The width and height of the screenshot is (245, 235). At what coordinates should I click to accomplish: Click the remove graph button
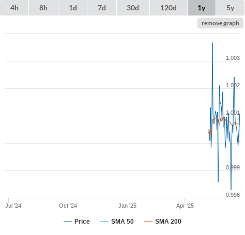click(x=220, y=23)
